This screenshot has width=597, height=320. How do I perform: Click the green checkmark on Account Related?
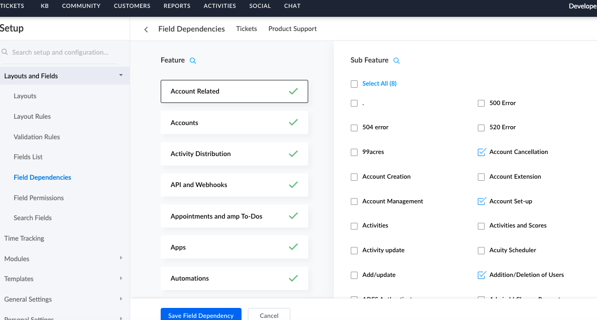click(293, 91)
